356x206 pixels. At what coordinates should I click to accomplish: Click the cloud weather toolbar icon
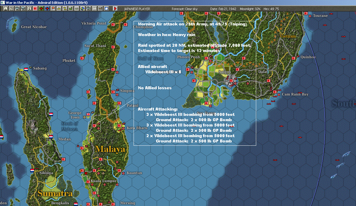[106, 9]
